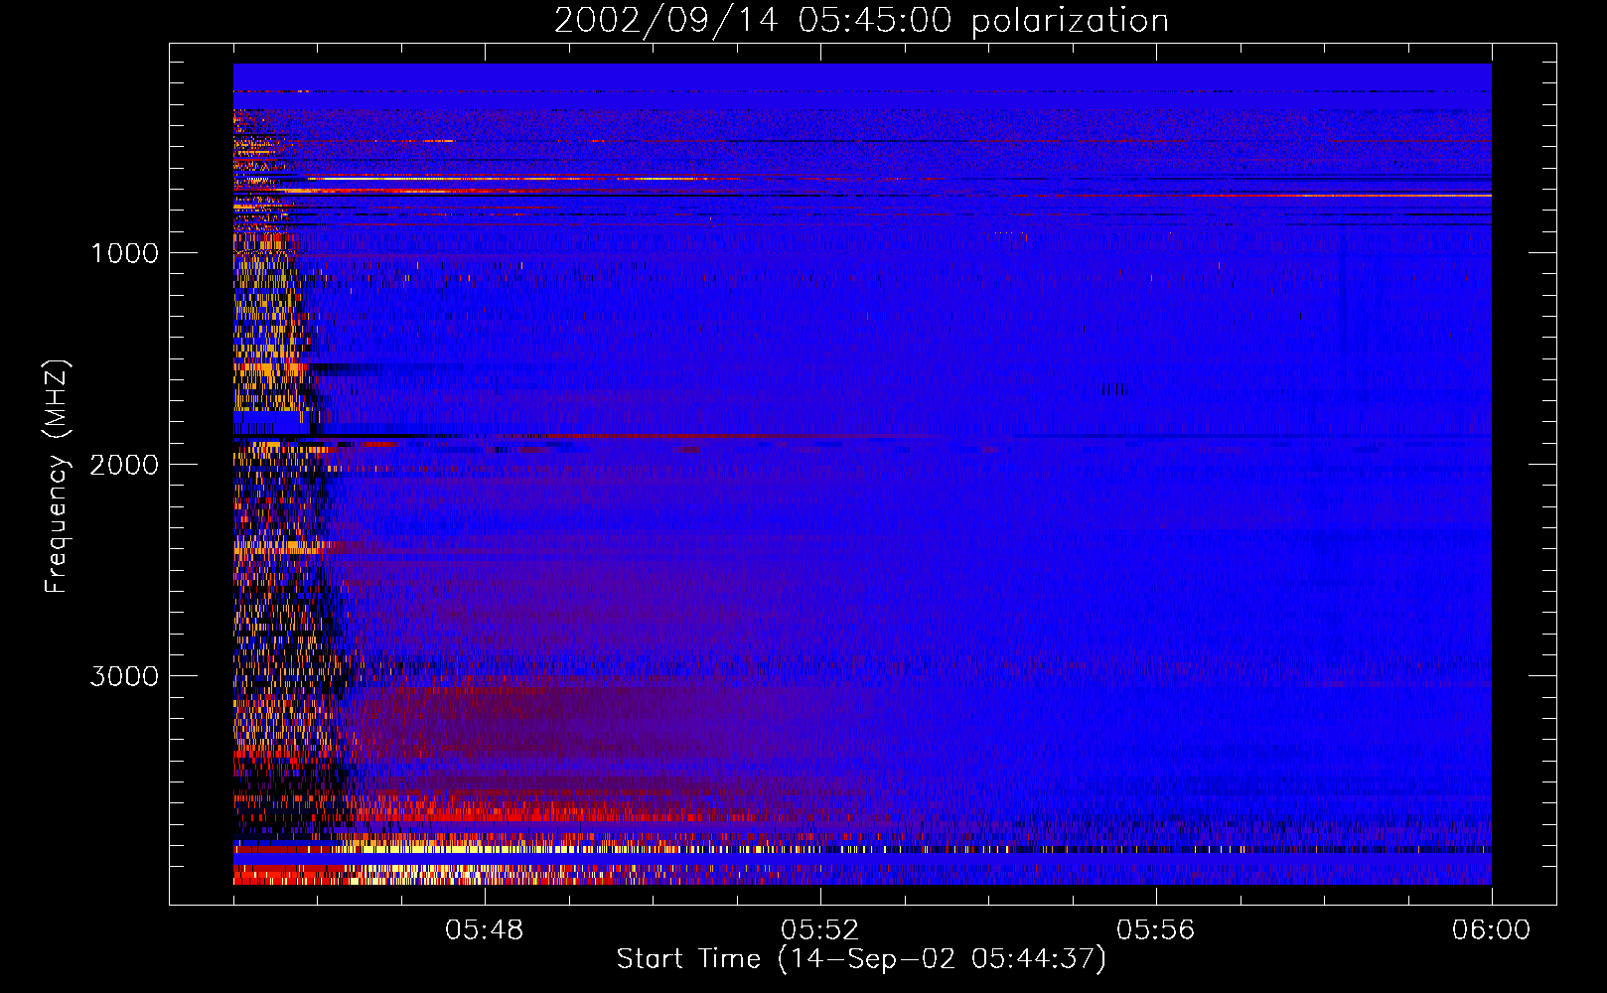Click the '06:00' time tick label
The image size is (1607, 993).
[x=1492, y=930]
